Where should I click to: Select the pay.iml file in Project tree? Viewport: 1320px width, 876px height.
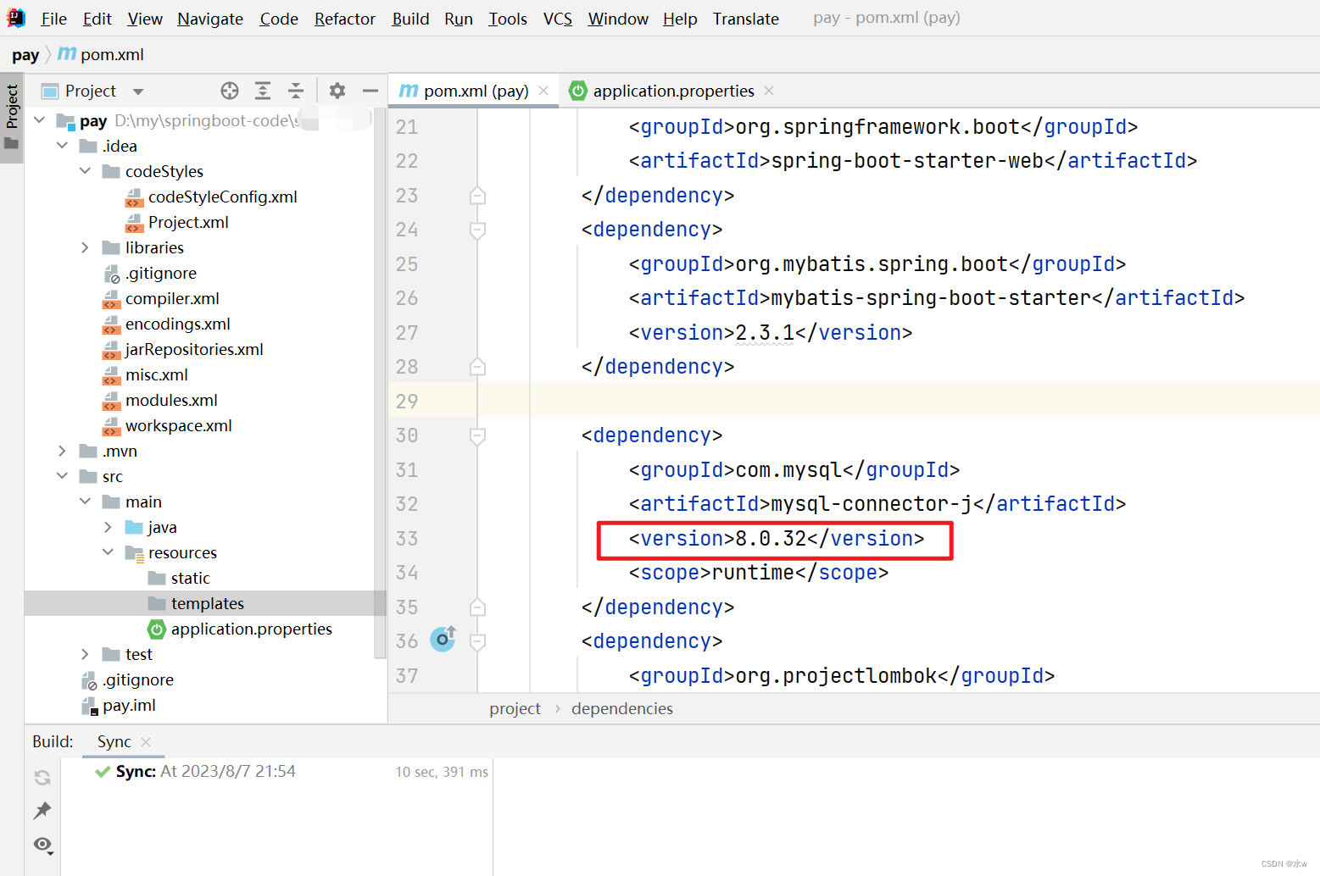130,705
